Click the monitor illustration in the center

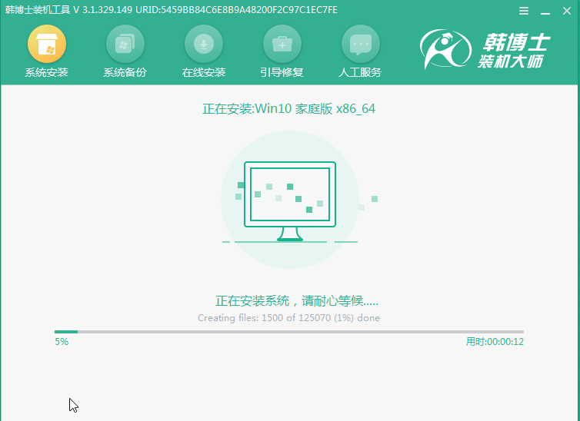[289, 200]
